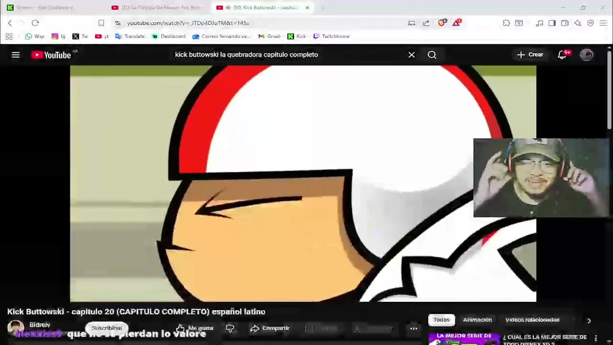Open the Translate bookmark
This screenshot has height=345, width=613.
click(130, 36)
